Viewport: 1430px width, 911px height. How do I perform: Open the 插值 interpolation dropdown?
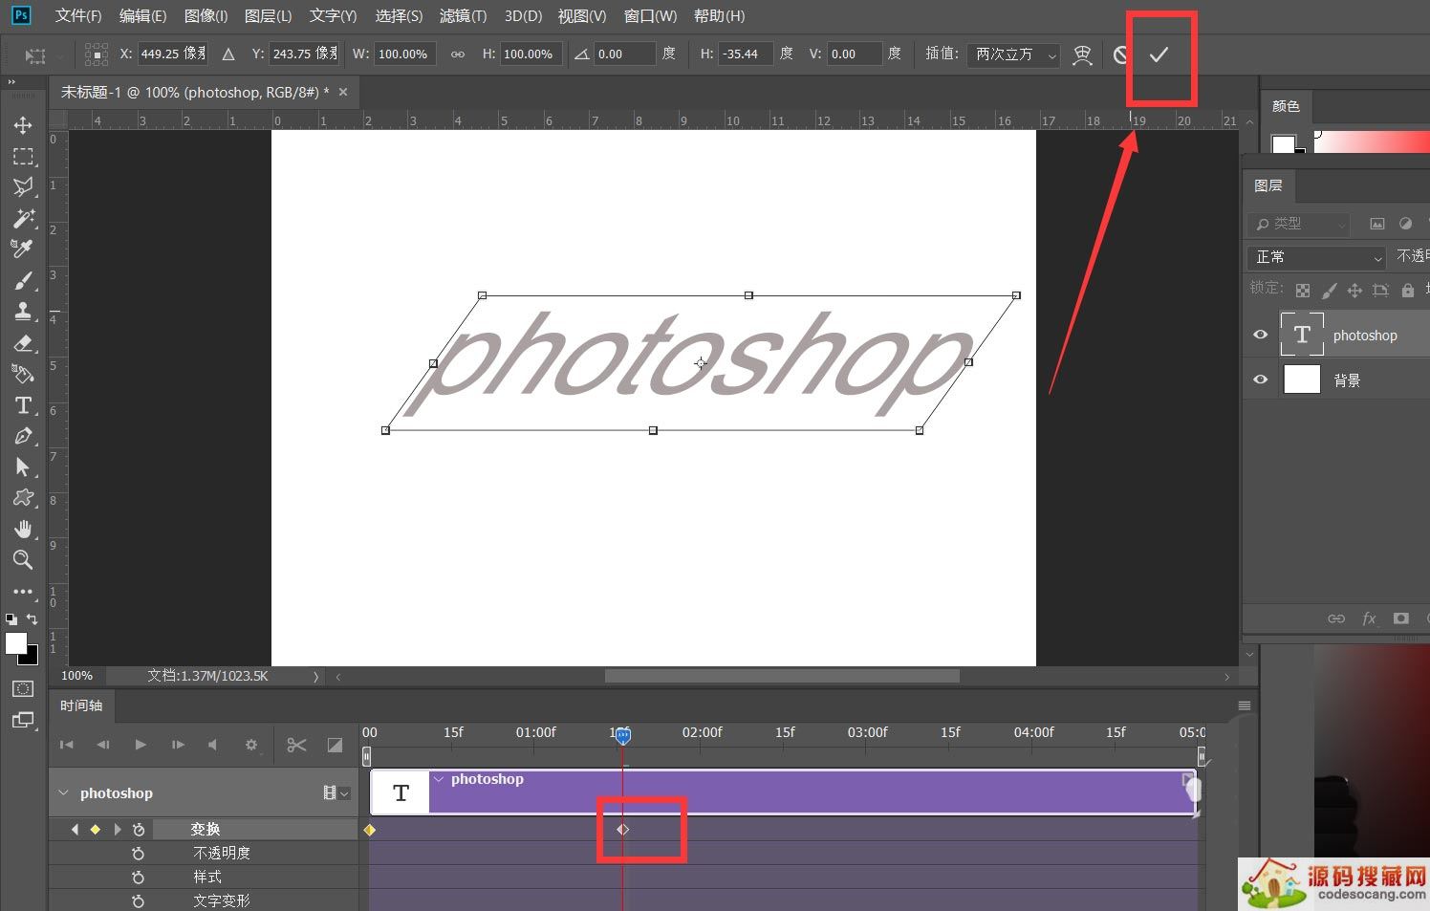tap(1013, 54)
